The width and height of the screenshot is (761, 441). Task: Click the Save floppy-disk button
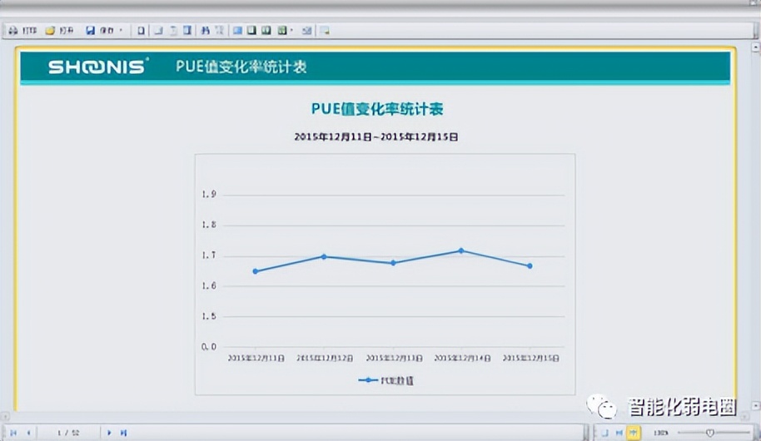[x=100, y=31]
